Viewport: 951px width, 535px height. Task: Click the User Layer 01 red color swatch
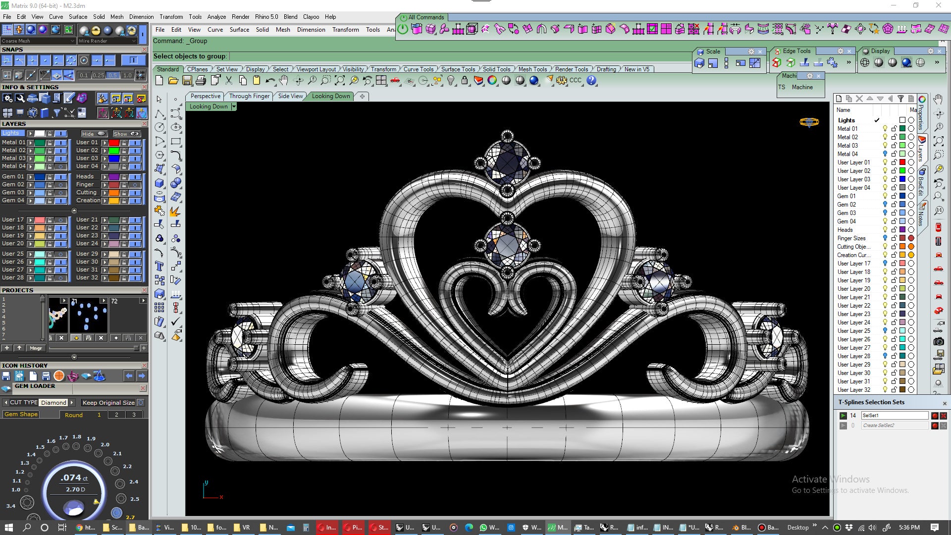point(902,162)
